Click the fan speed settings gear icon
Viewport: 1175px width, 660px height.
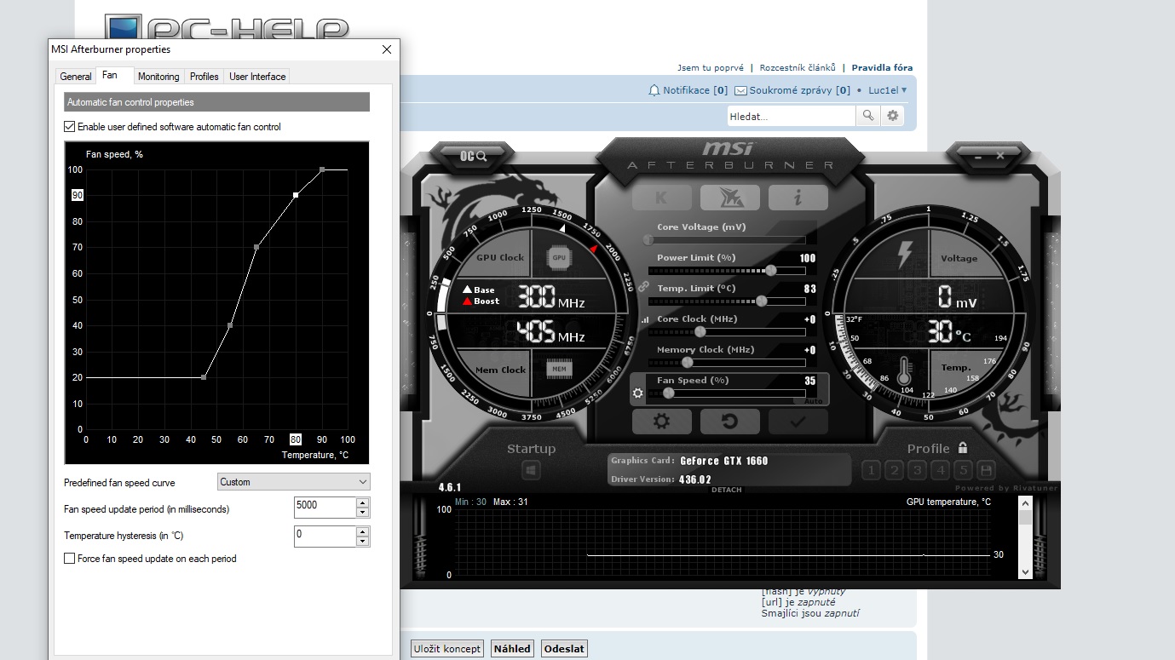tap(637, 393)
